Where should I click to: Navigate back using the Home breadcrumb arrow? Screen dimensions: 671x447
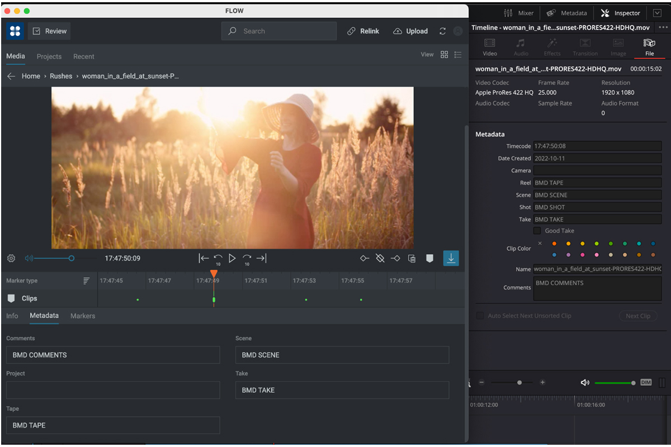coord(11,75)
